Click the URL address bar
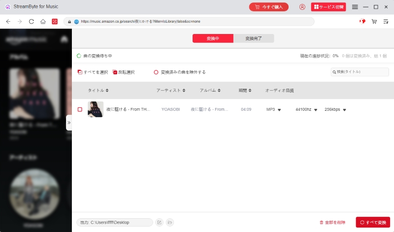 (x=189, y=22)
